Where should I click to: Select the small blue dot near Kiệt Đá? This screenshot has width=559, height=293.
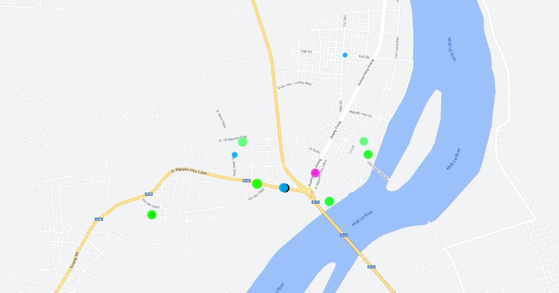tap(345, 55)
